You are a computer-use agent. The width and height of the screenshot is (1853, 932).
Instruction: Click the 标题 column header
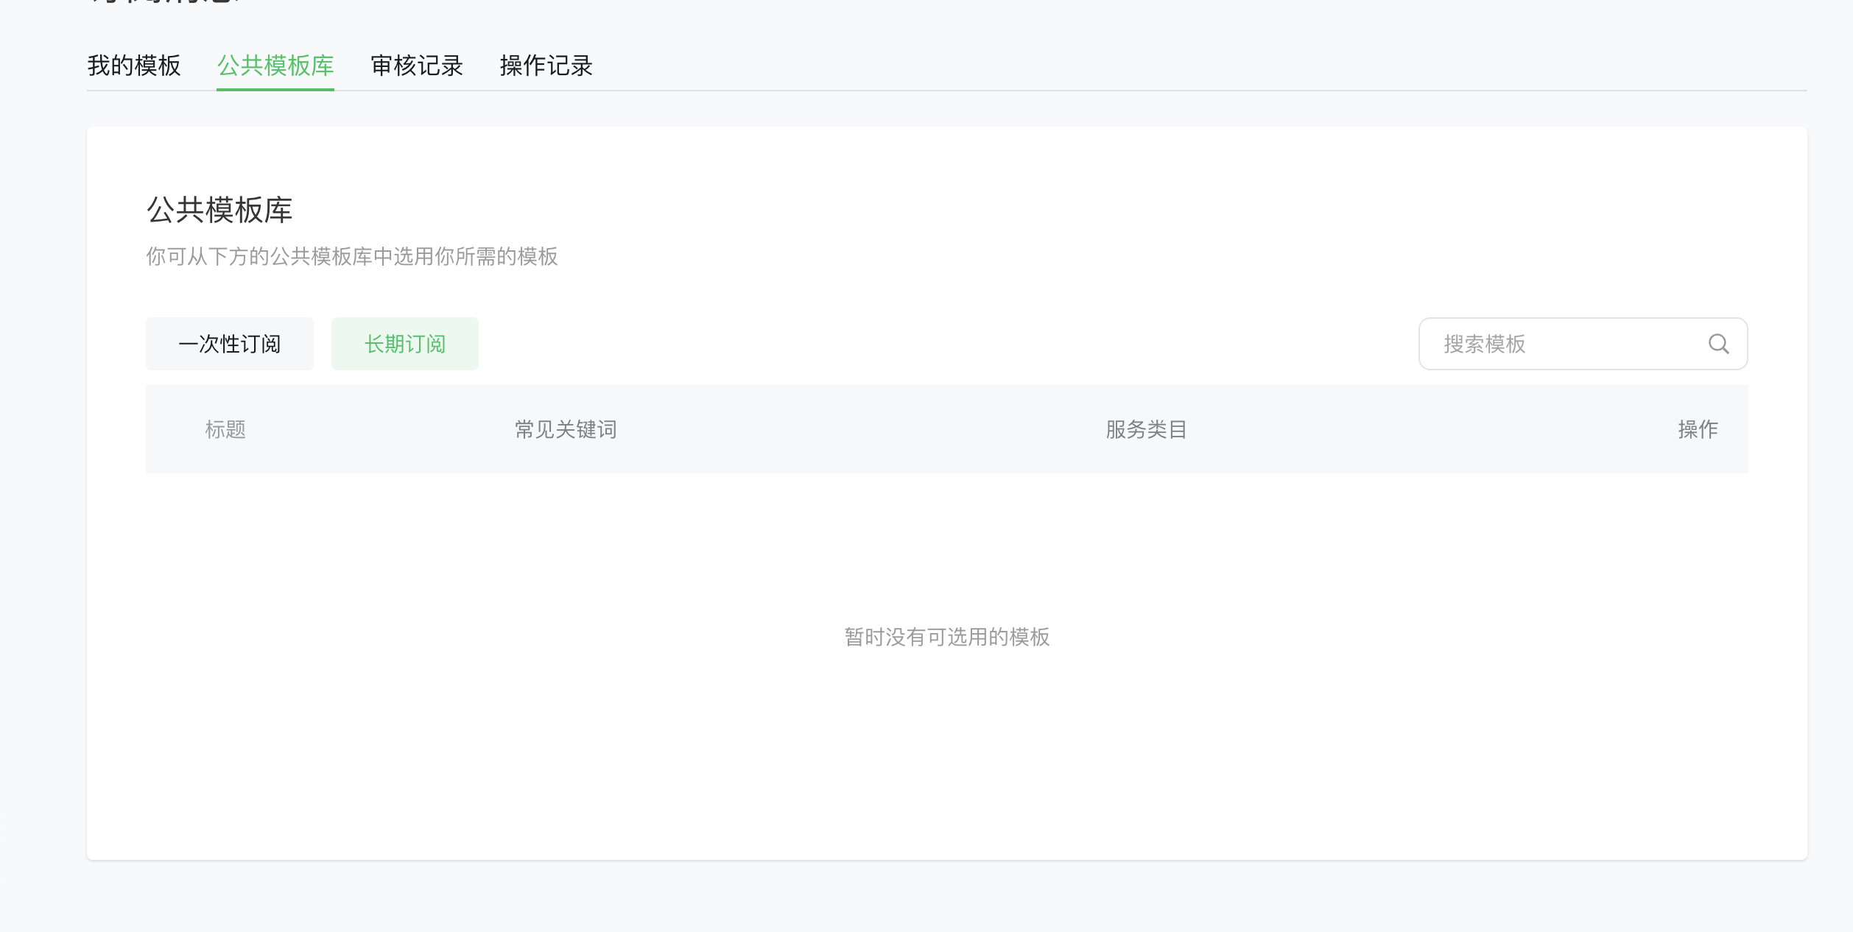click(x=225, y=429)
